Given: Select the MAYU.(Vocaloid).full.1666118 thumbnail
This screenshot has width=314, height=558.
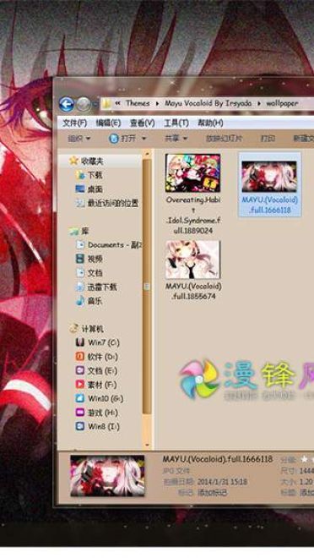Looking at the screenshot, I should (x=269, y=176).
